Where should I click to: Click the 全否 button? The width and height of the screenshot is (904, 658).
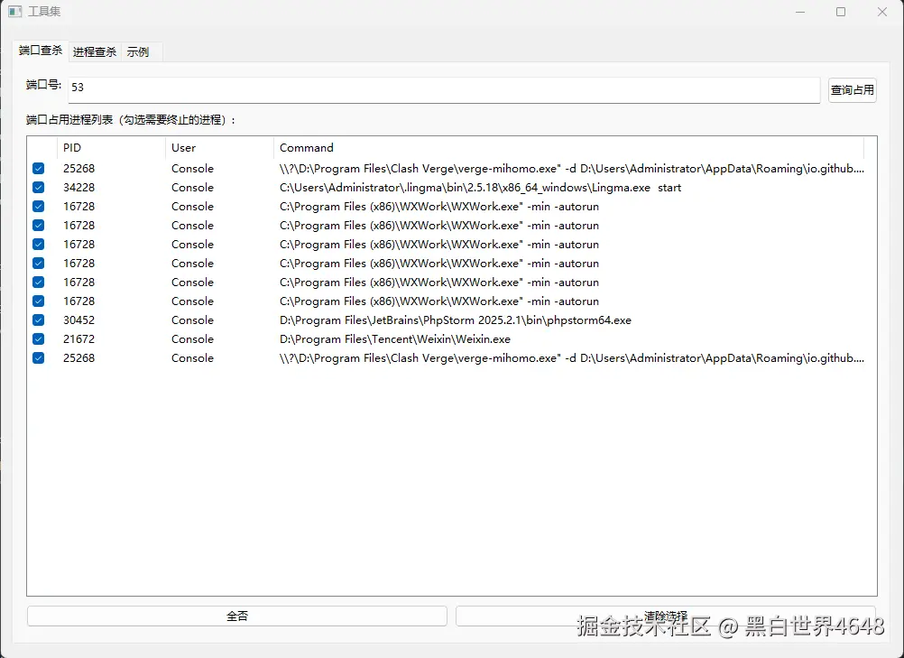[x=237, y=616]
